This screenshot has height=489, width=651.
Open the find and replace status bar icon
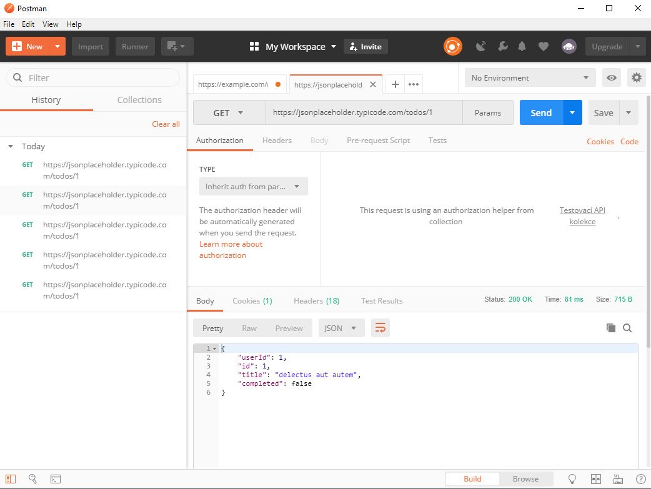coord(32,478)
